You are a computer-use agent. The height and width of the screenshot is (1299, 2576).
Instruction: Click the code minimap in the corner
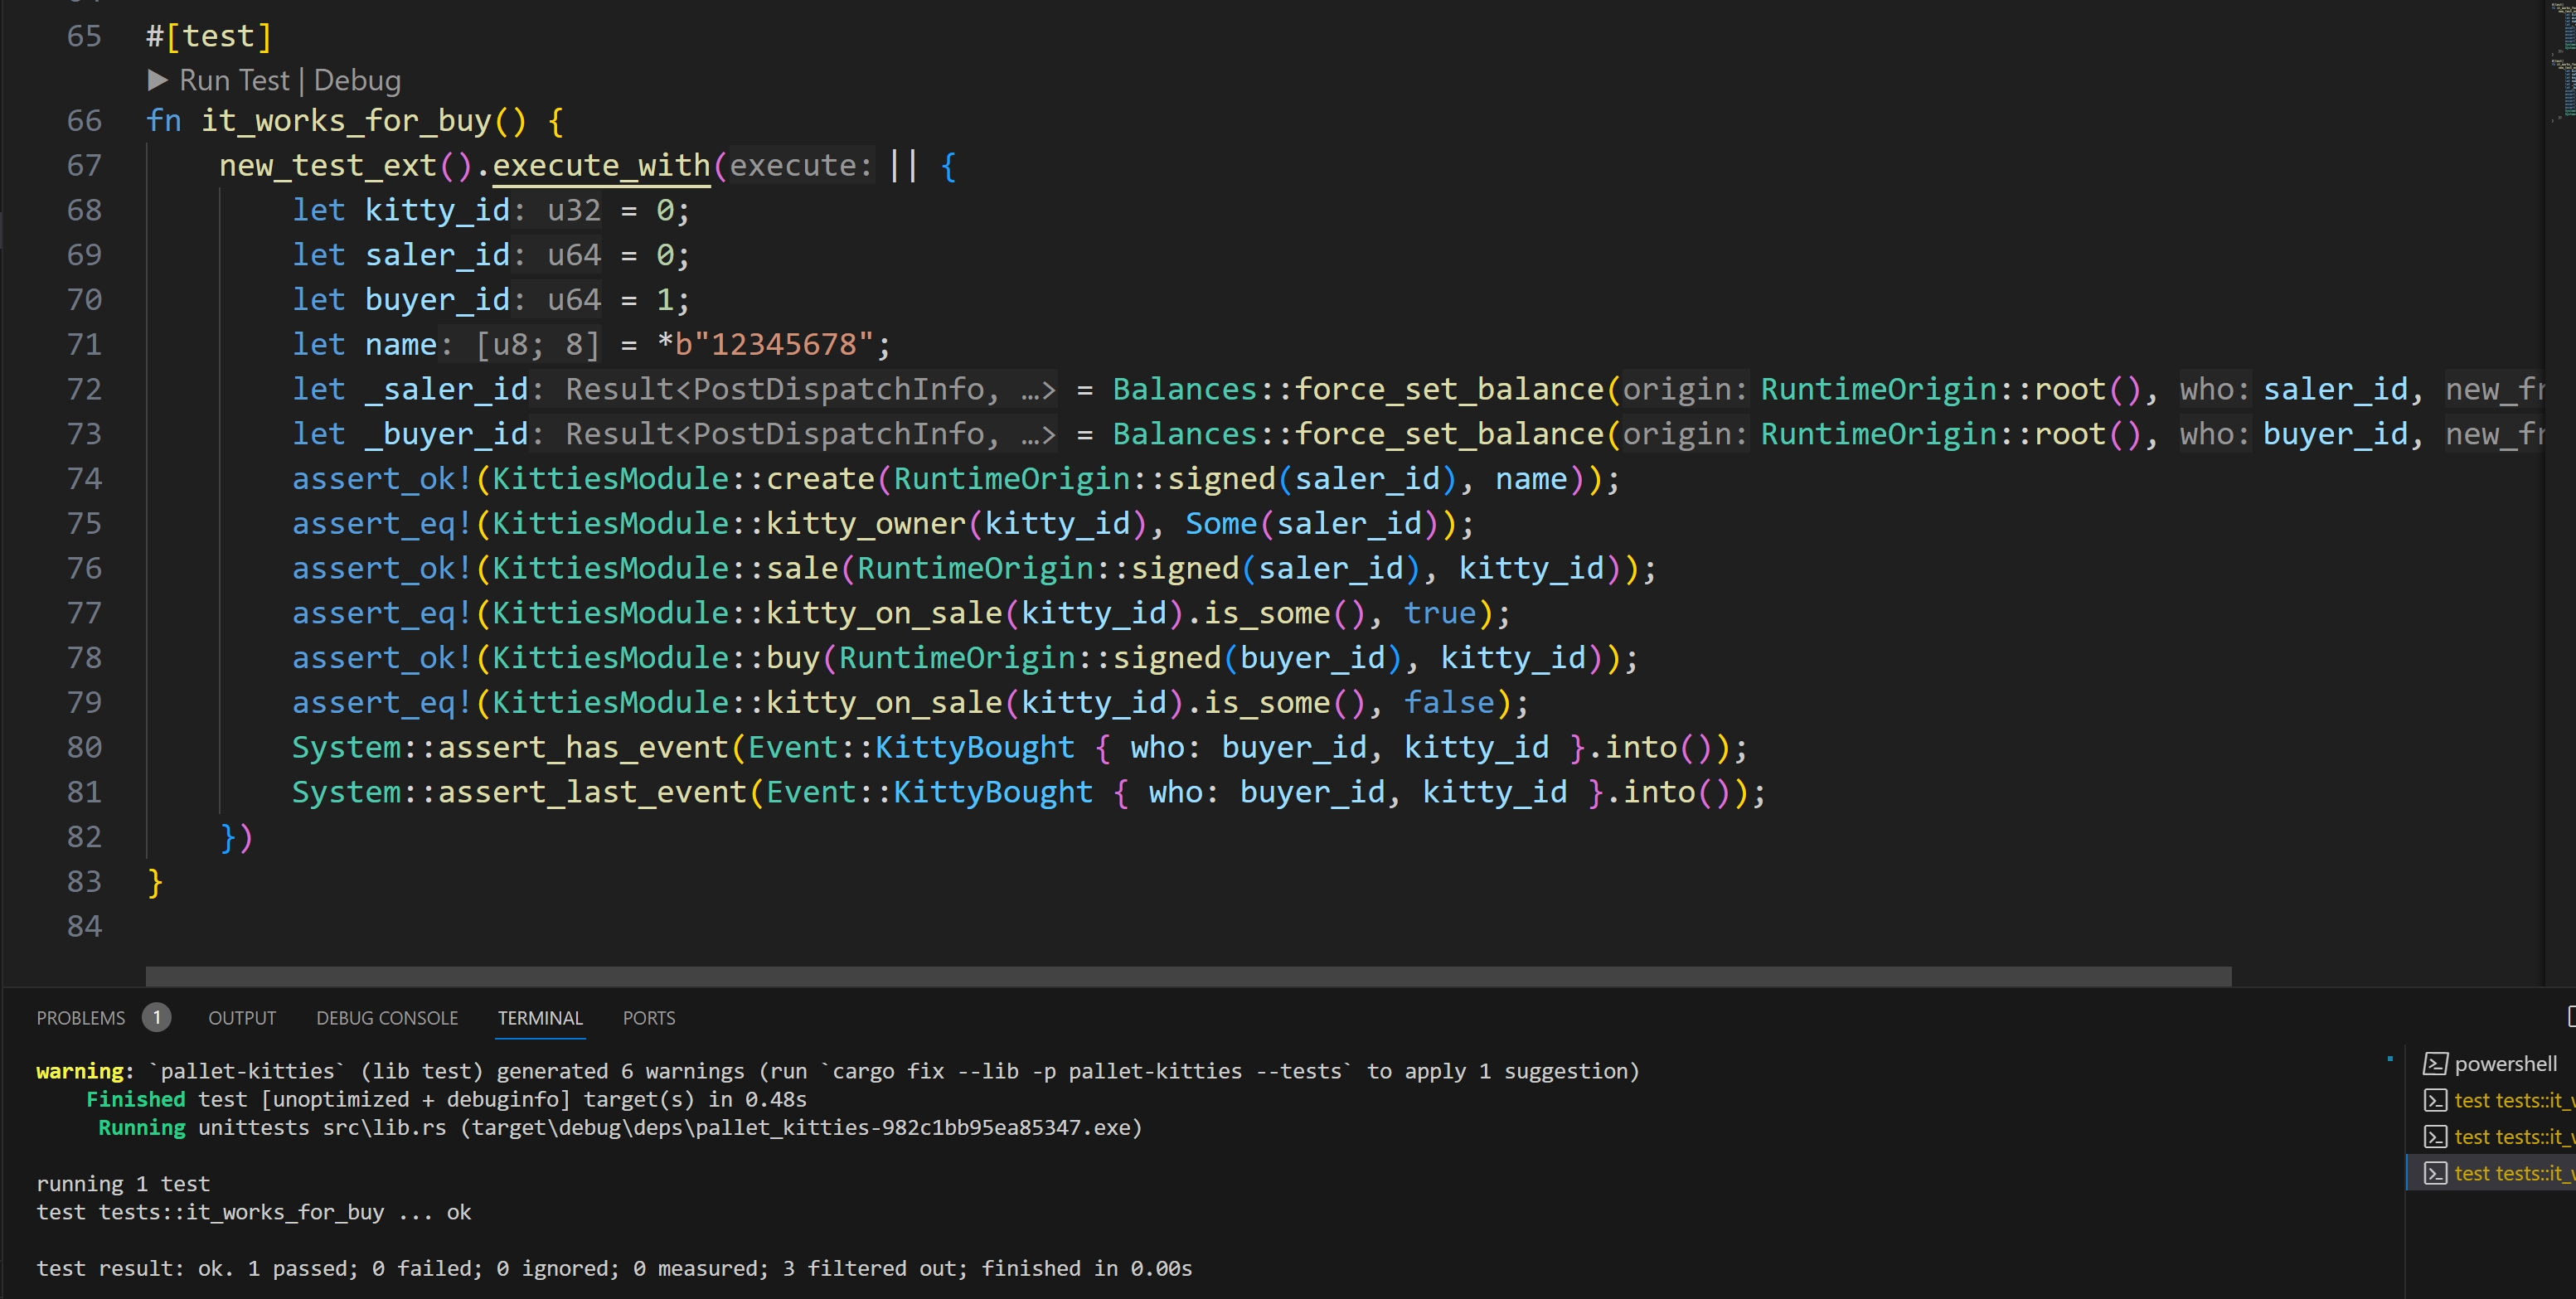[2561, 60]
